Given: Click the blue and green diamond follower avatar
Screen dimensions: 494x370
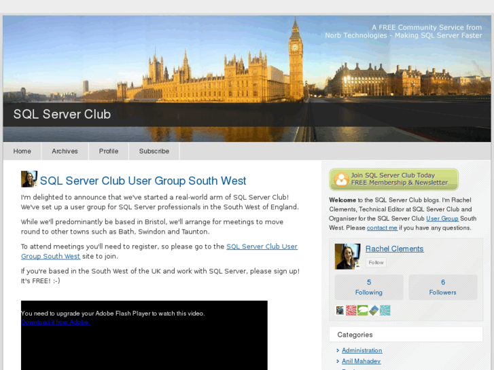Looking at the screenshot, I should 374,310.
